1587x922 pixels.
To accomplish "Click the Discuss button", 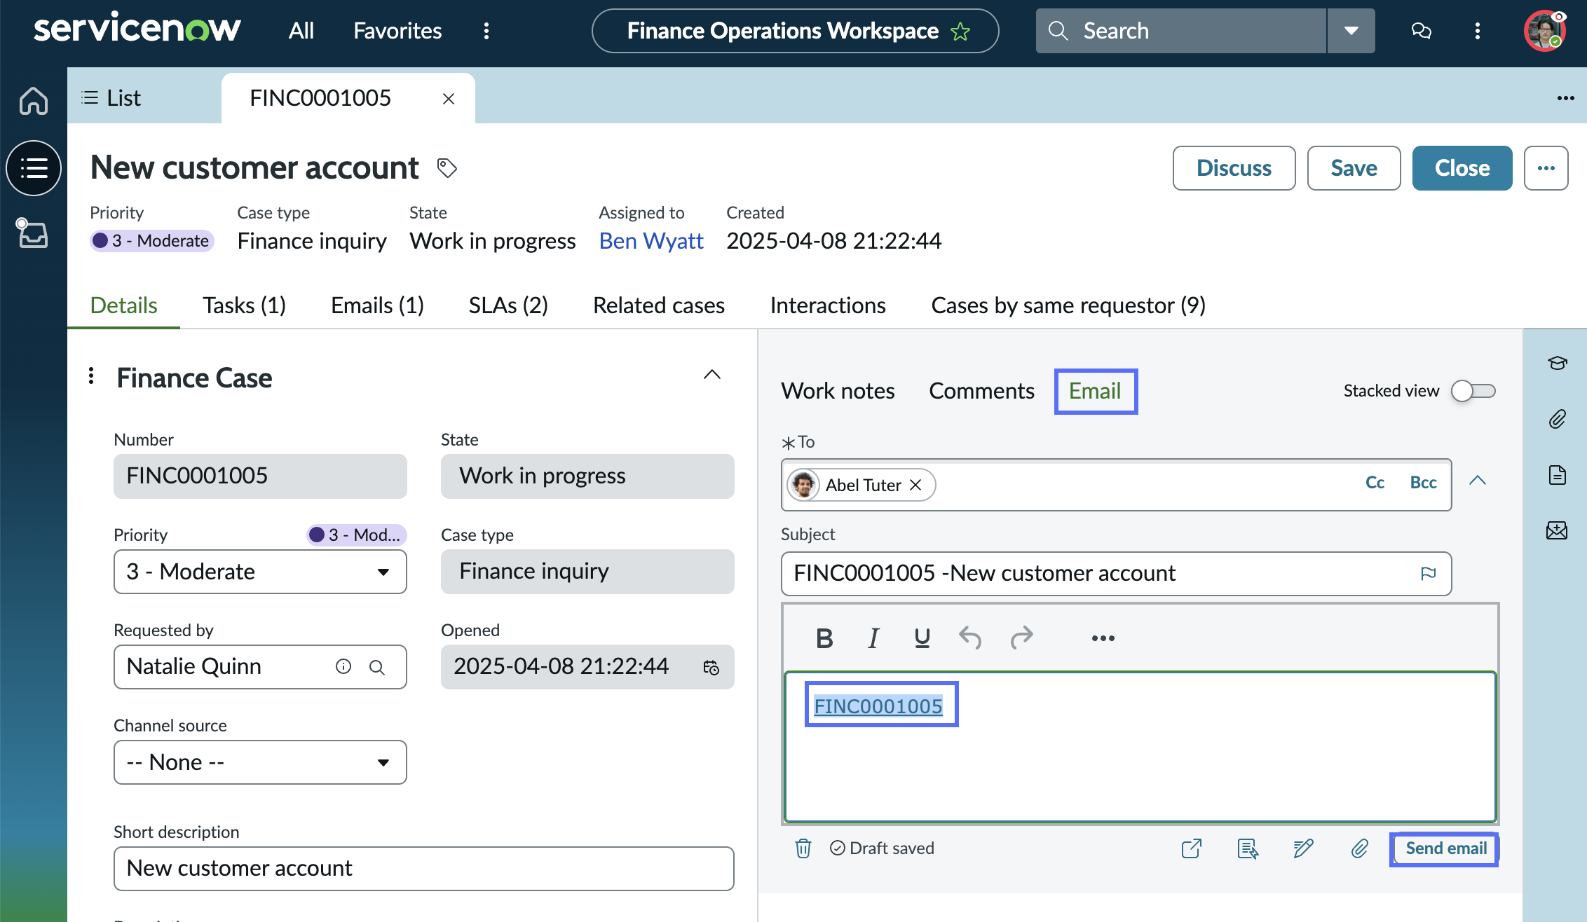I will click(1234, 168).
